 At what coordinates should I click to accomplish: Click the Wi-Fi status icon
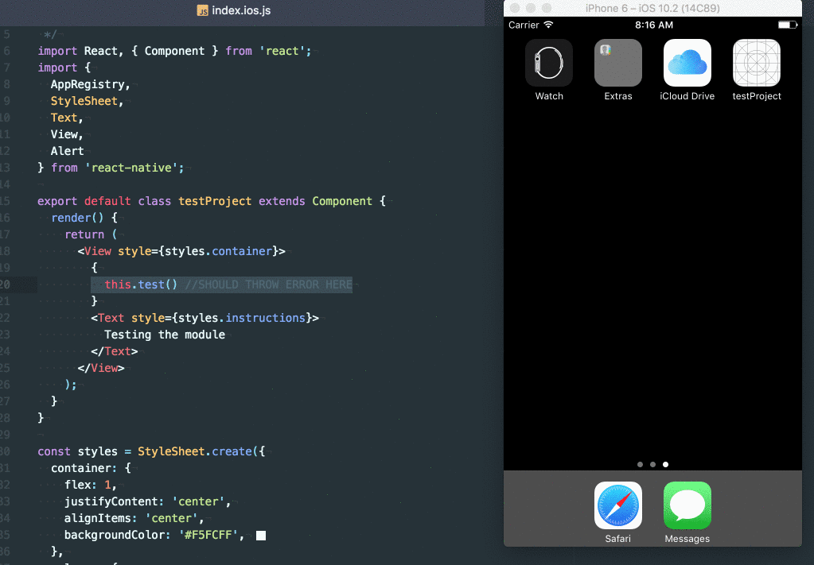(x=549, y=25)
